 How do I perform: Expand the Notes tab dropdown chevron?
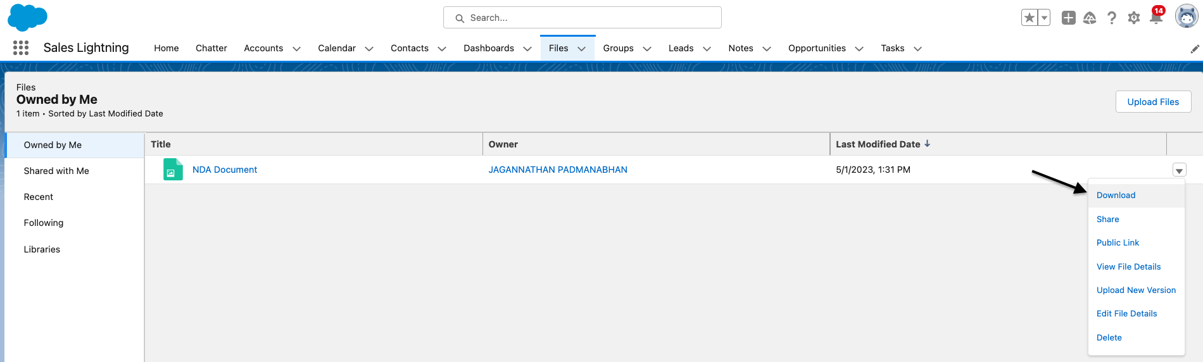tap(767, 49)
